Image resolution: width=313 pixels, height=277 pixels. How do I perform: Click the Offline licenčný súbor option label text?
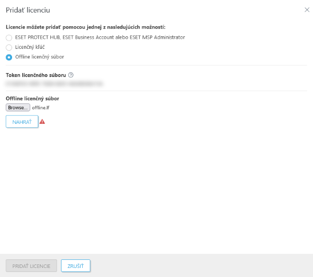pos(39,57)
